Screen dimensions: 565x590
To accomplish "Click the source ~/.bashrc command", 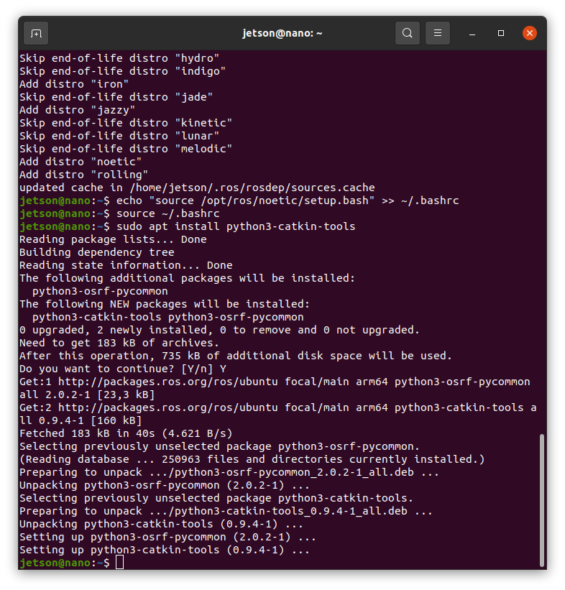I will click(168, 213).
